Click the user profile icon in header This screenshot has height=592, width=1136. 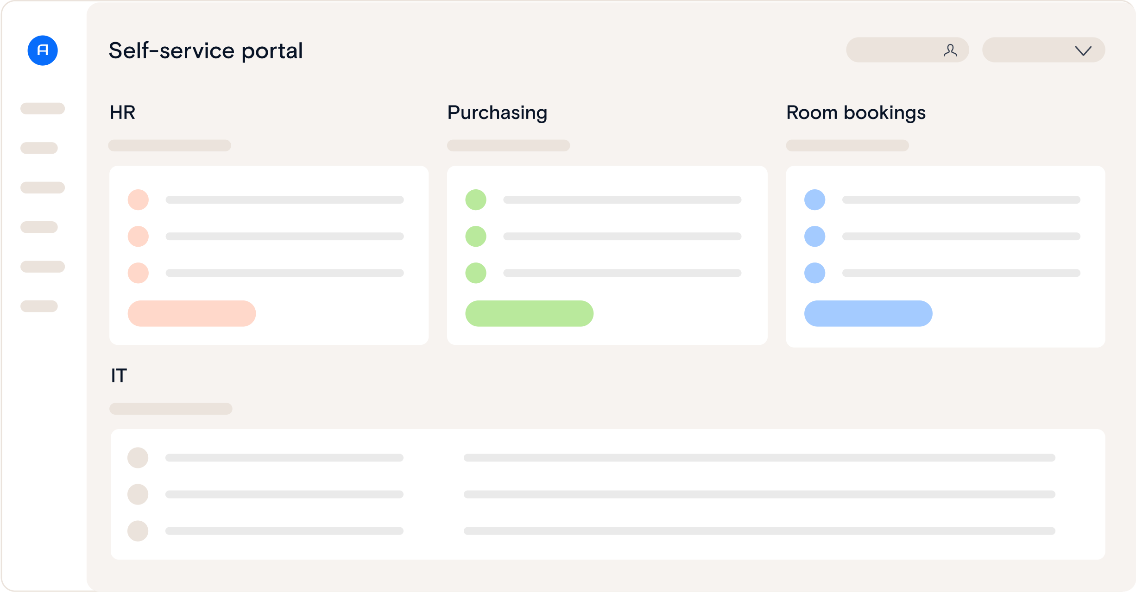(950, 50)
